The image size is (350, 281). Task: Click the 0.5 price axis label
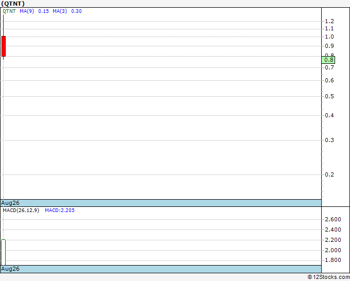(x=329, y=96)
